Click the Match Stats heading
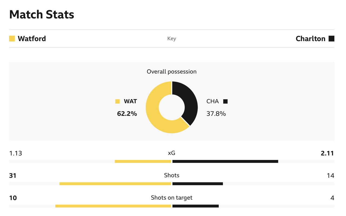 [42, 15]
